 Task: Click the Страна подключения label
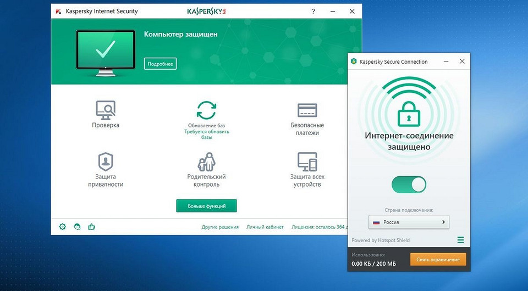[x=409, y=210]
